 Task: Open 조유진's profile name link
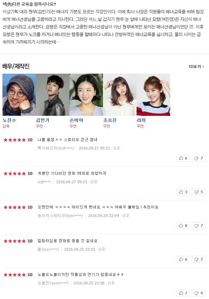110,120
